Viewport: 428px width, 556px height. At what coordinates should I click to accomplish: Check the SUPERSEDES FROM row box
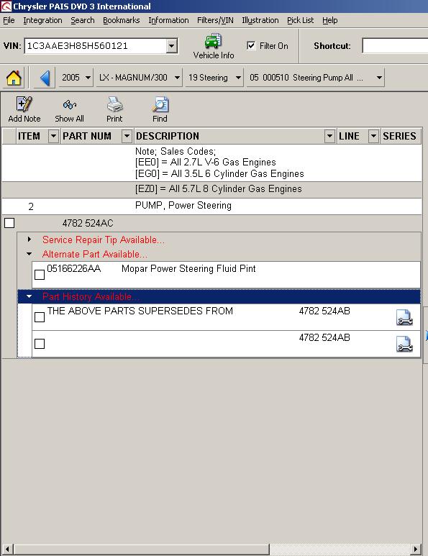click(40, 317)
